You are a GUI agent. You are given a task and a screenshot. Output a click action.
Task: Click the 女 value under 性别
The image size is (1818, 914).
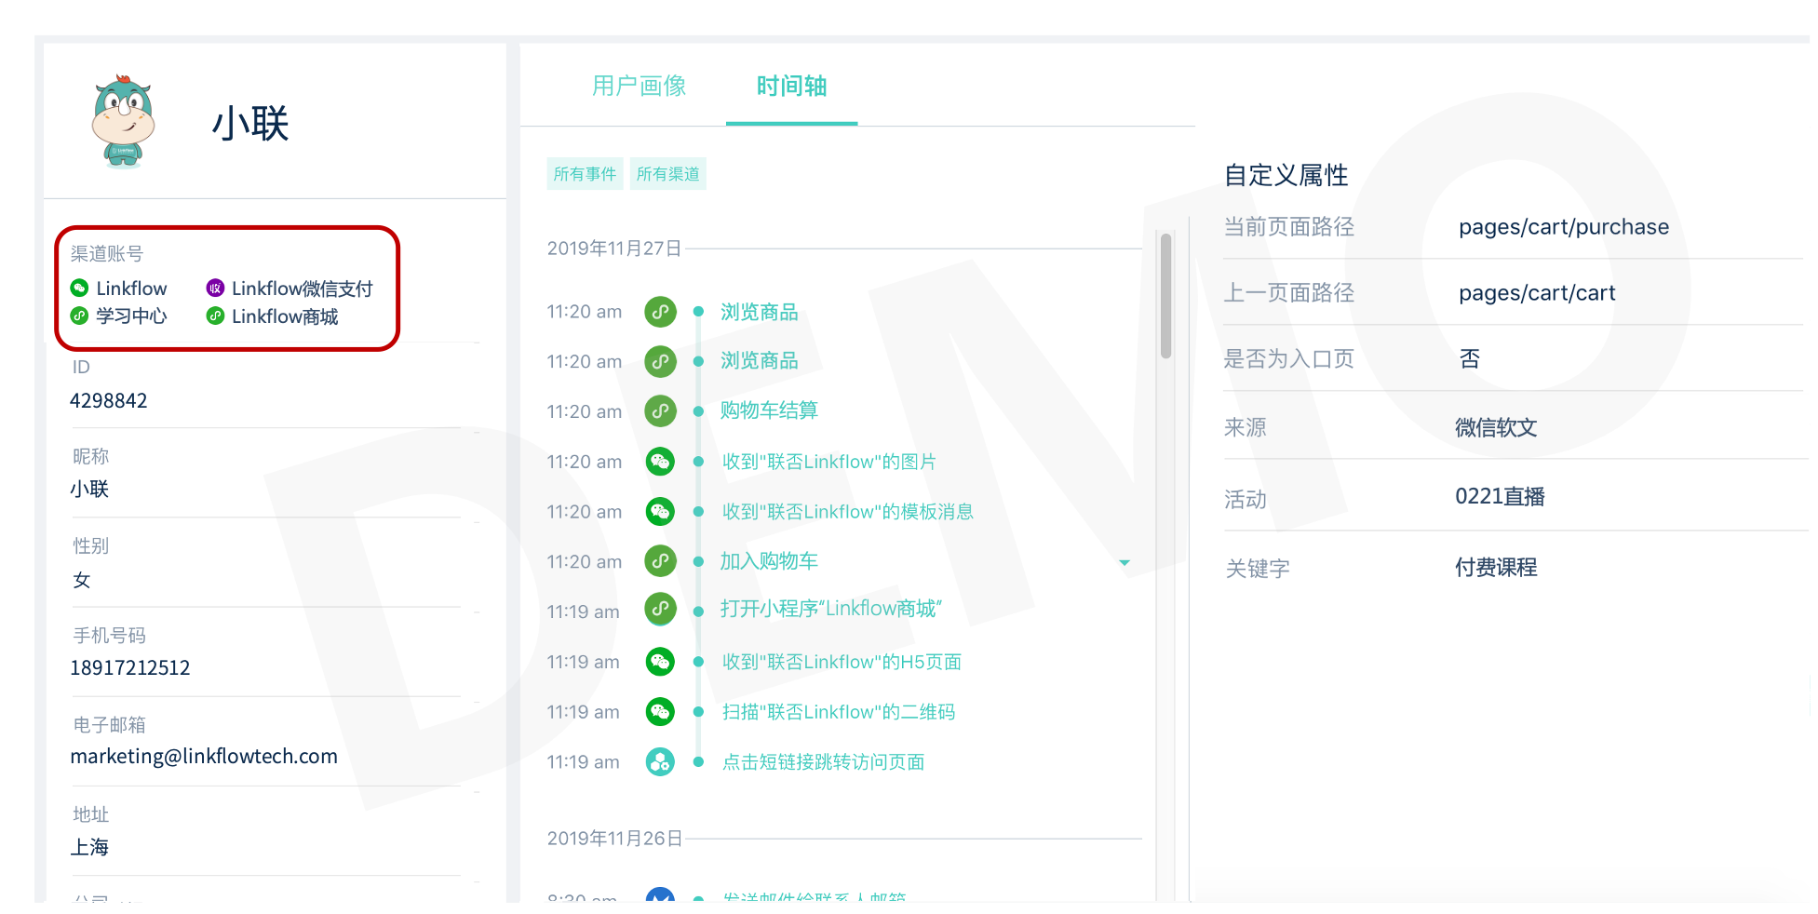point(82,581)
